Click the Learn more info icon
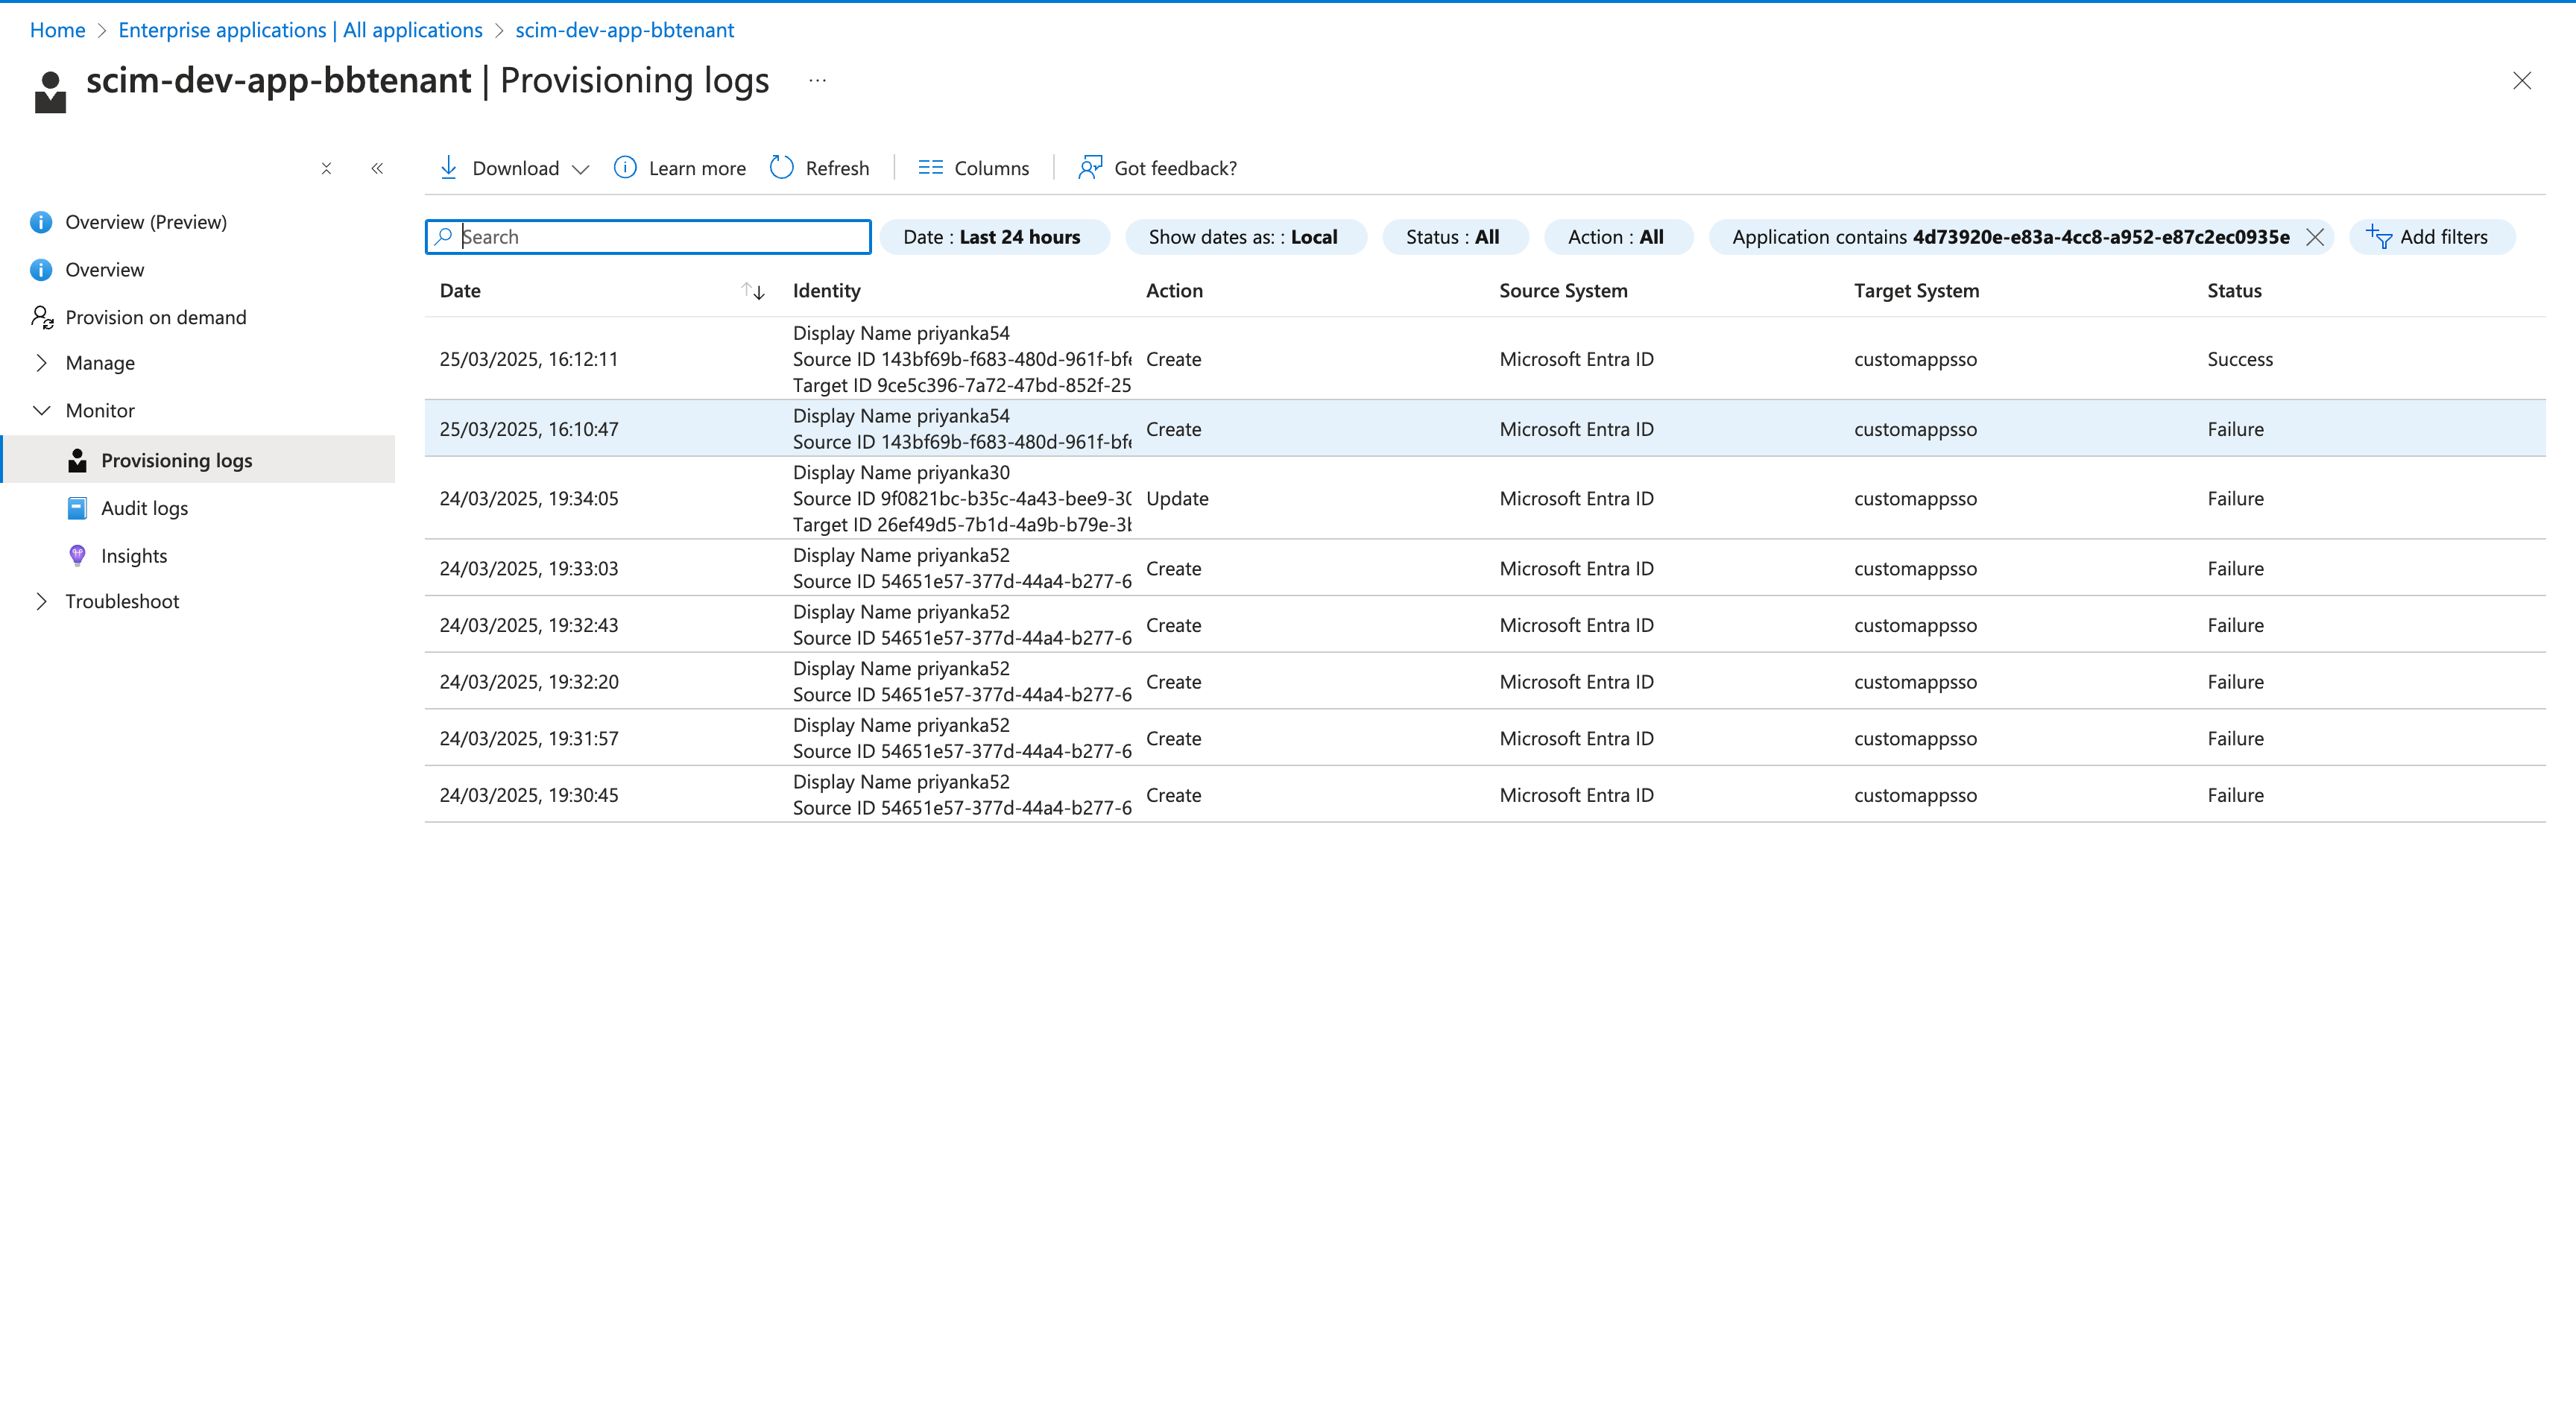This screenshot has height=1422, width=2576. 625,168
